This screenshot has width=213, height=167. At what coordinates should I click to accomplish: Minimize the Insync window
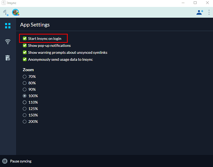(183, 3)
